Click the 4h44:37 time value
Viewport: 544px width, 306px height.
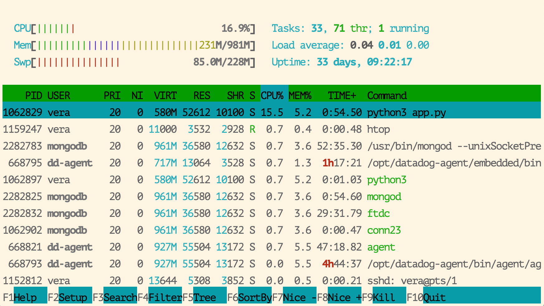click(x=342, y=264)
